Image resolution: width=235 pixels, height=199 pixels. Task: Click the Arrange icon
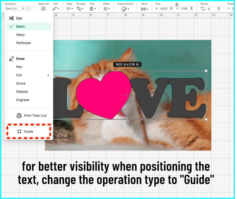(79, 9)
